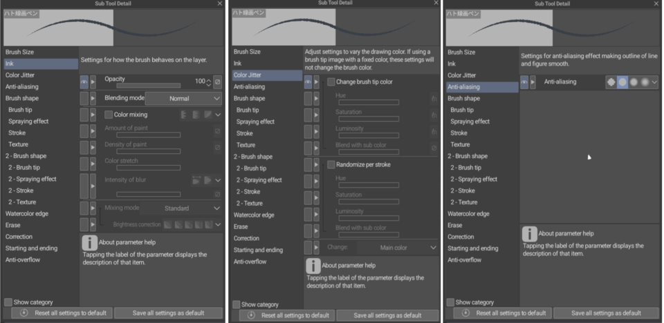Screen dimensions: 664x323
Task: Click the info icon in Color Jitter window
Action: [x=313, y=266]
